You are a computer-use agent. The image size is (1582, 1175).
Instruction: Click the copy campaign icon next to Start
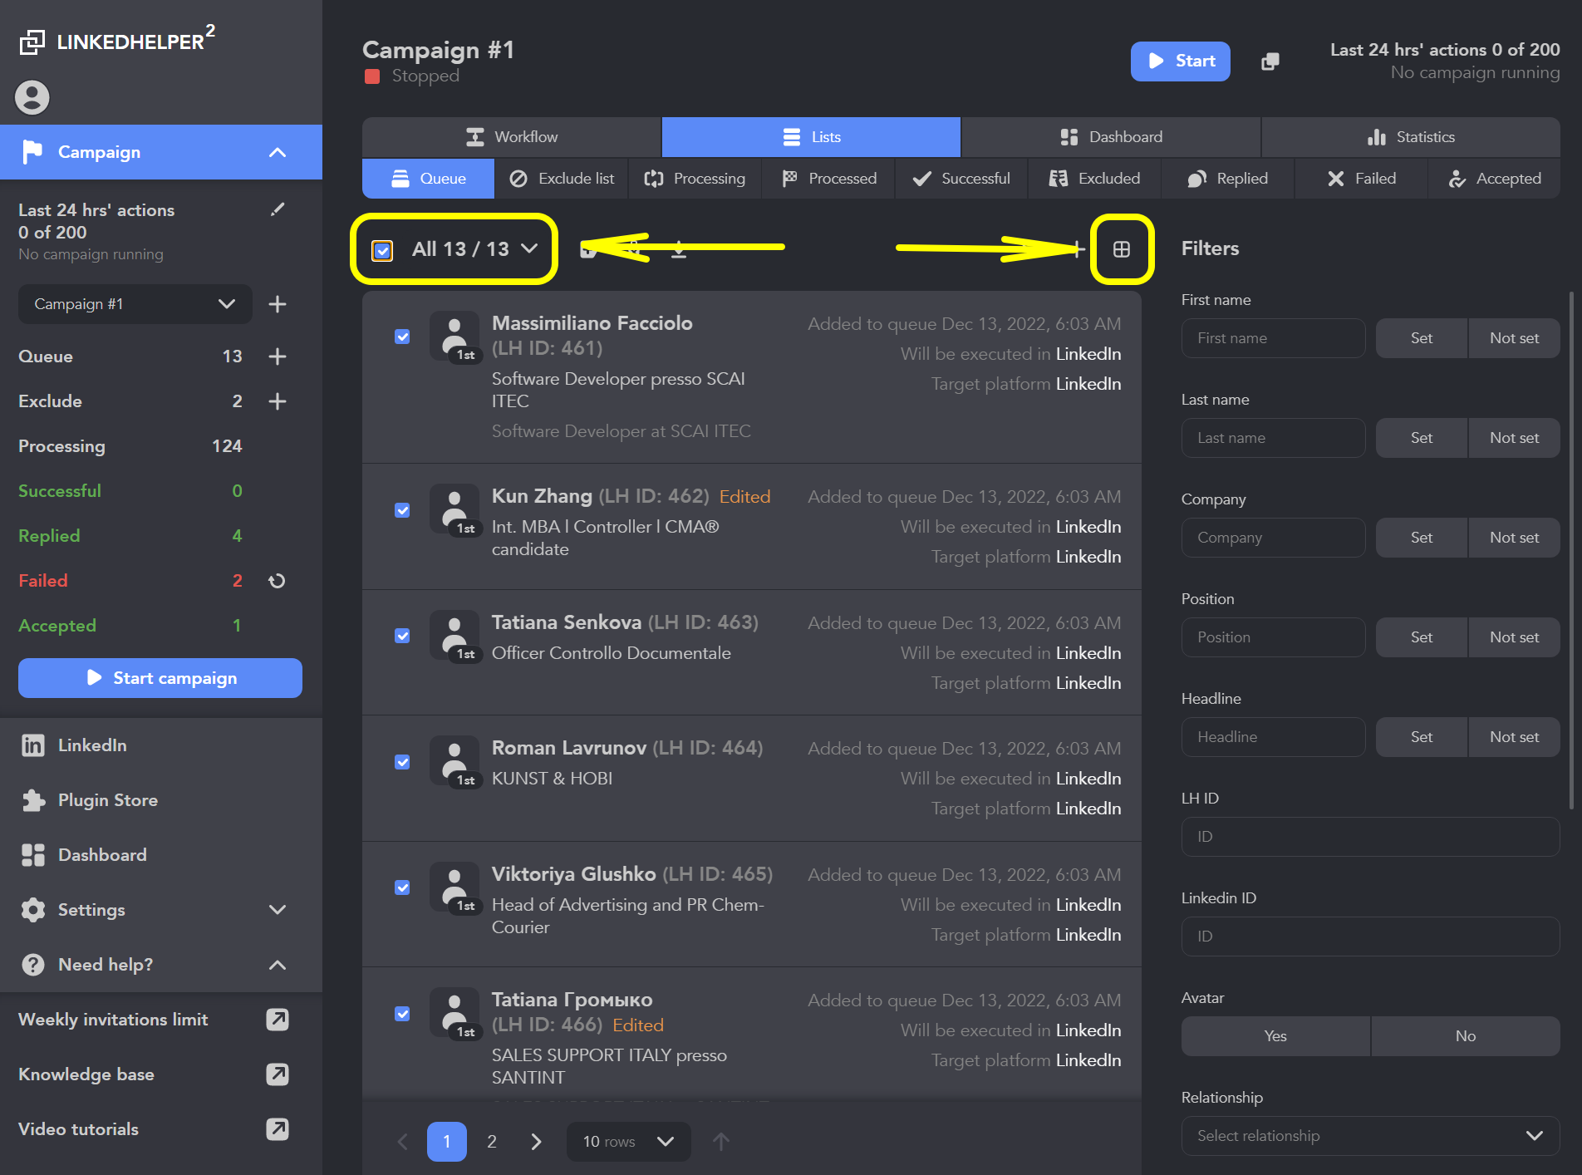(x=1270, y=61)
